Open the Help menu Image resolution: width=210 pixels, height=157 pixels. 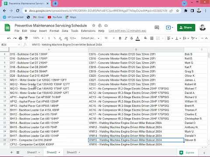101,31
